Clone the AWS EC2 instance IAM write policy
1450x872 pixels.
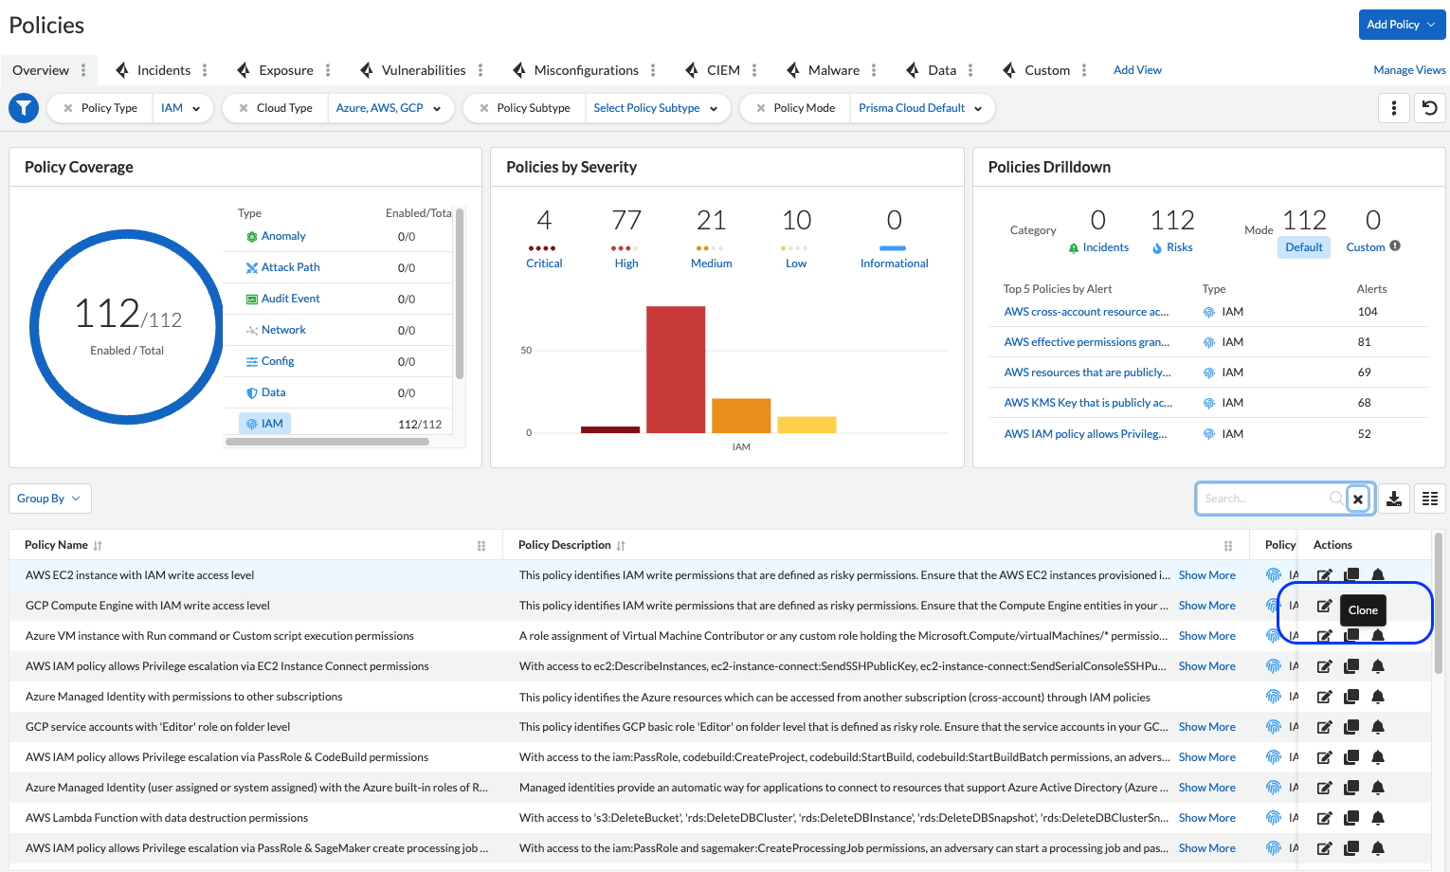(1351, 575)
